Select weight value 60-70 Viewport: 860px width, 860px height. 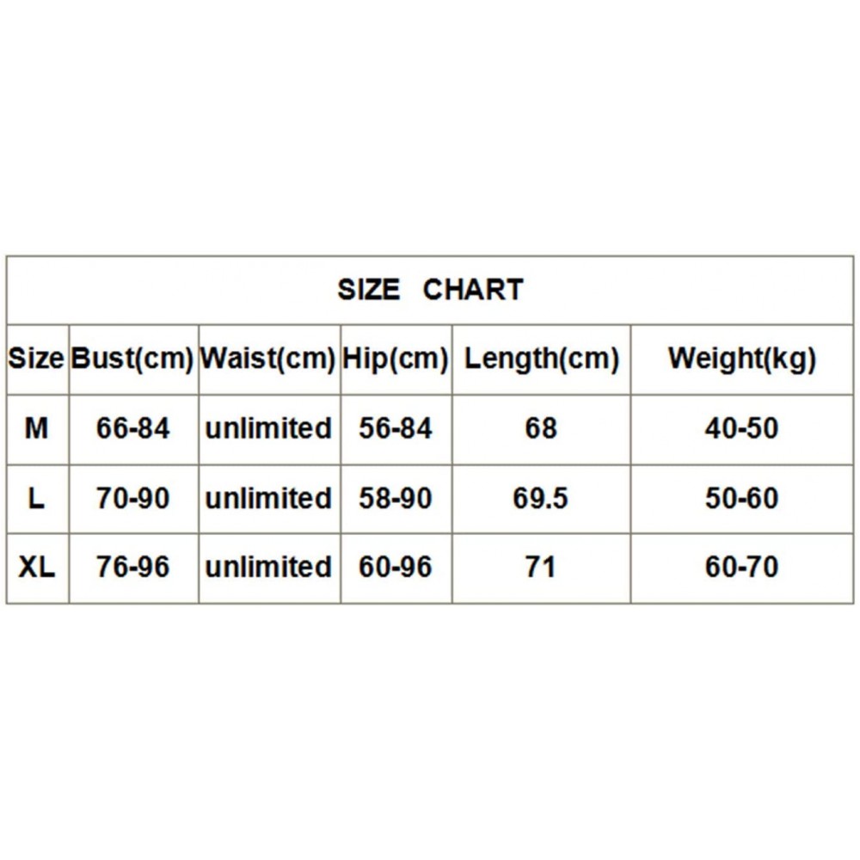pos(741,567)
